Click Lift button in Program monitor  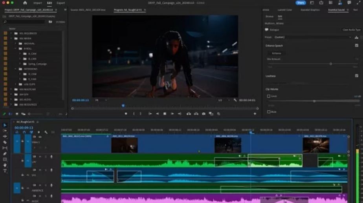(x=189, y=113)
